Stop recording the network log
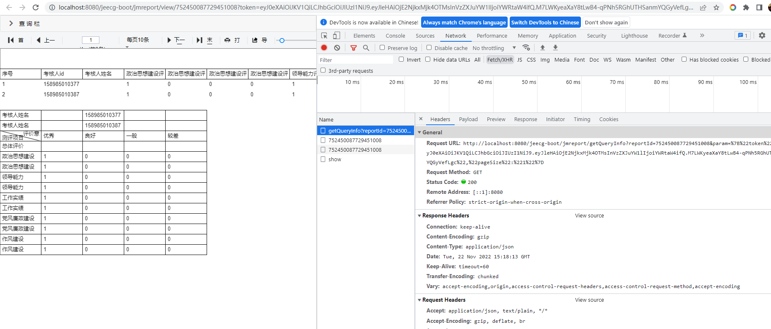This screenshot has height=329, width=771. pos(324,48)
